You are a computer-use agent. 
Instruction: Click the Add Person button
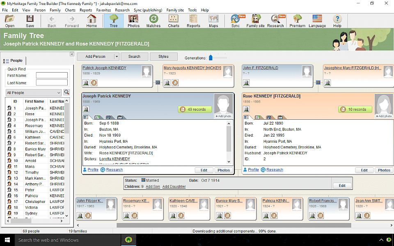coord(96,57)
